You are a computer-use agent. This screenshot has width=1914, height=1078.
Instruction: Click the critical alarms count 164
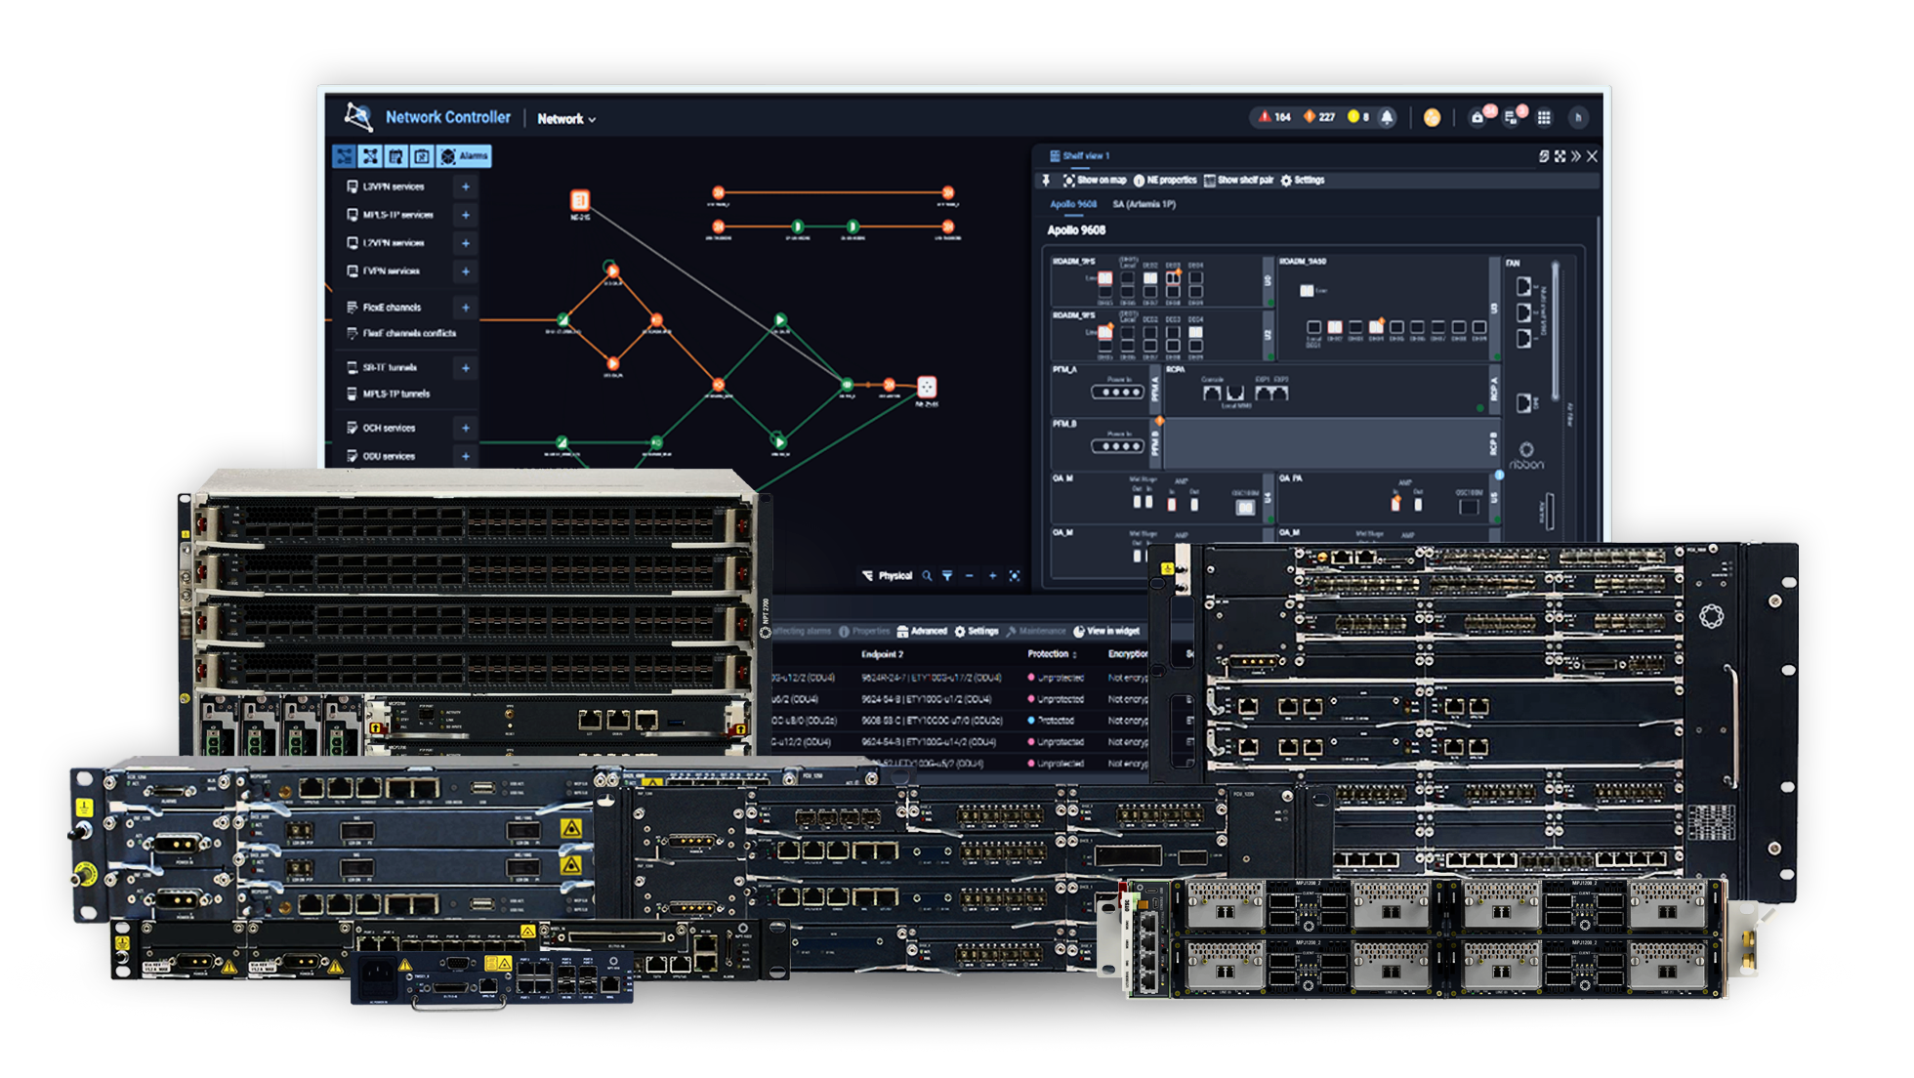[1274, 117]
